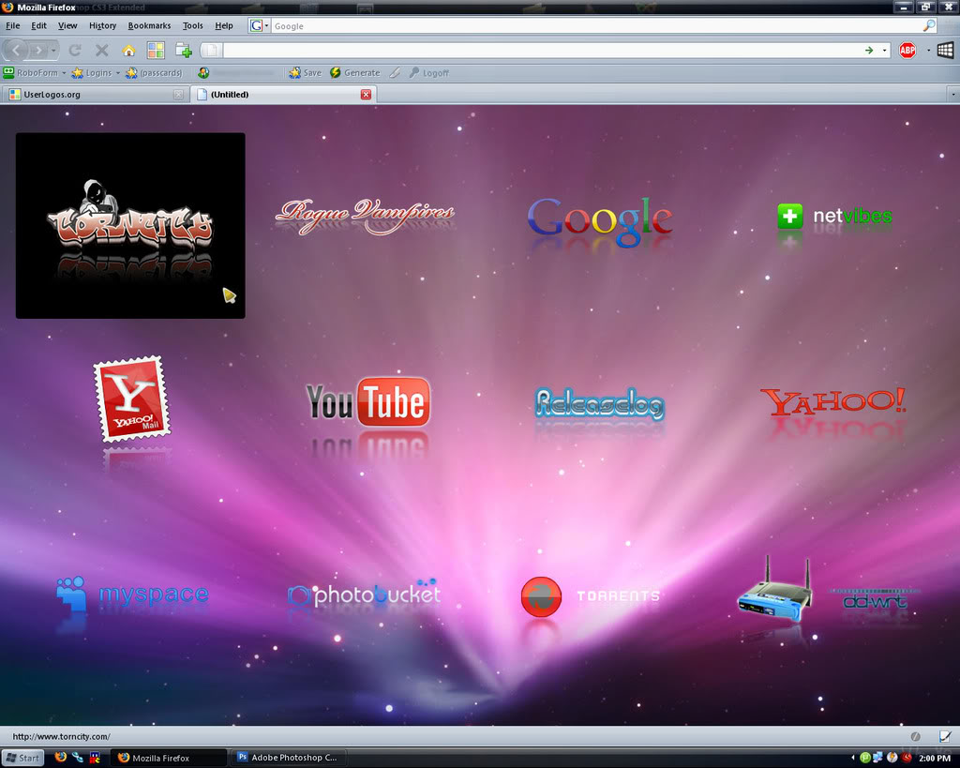This screenshot has height=768, width=960.
Task: Click the Home button in navigation toolbar
Action: 128,51
